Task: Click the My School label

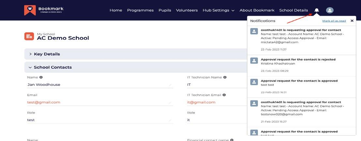Action: 46,34
